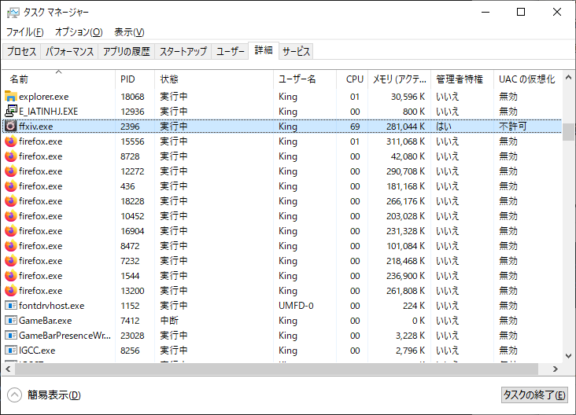Viewport: 576px width, 415px height.
Task: Click the fontdrvhost.exe process icon
Action: tap(11, 306)
